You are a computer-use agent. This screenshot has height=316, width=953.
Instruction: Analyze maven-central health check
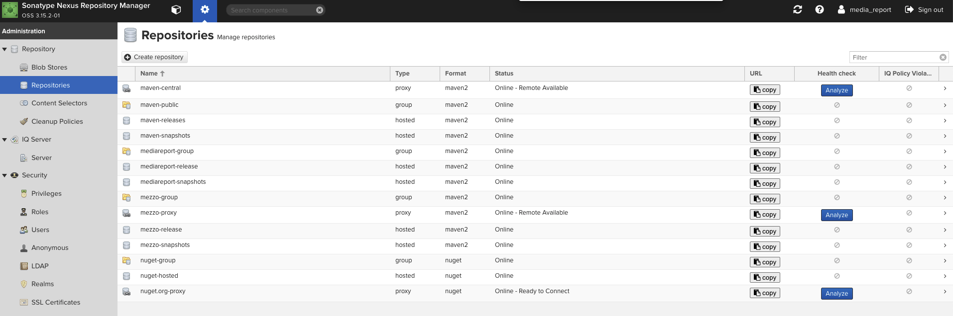pyautogui.click(x=836, y=90)
